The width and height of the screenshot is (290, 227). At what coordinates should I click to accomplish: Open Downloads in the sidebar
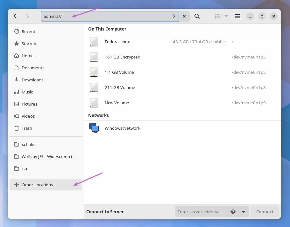coord(46,80)
